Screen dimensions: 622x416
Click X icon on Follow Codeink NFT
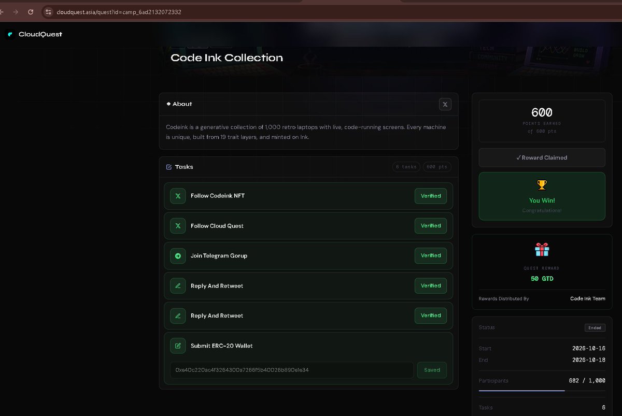pyautogui.click(x=178, y=196)
